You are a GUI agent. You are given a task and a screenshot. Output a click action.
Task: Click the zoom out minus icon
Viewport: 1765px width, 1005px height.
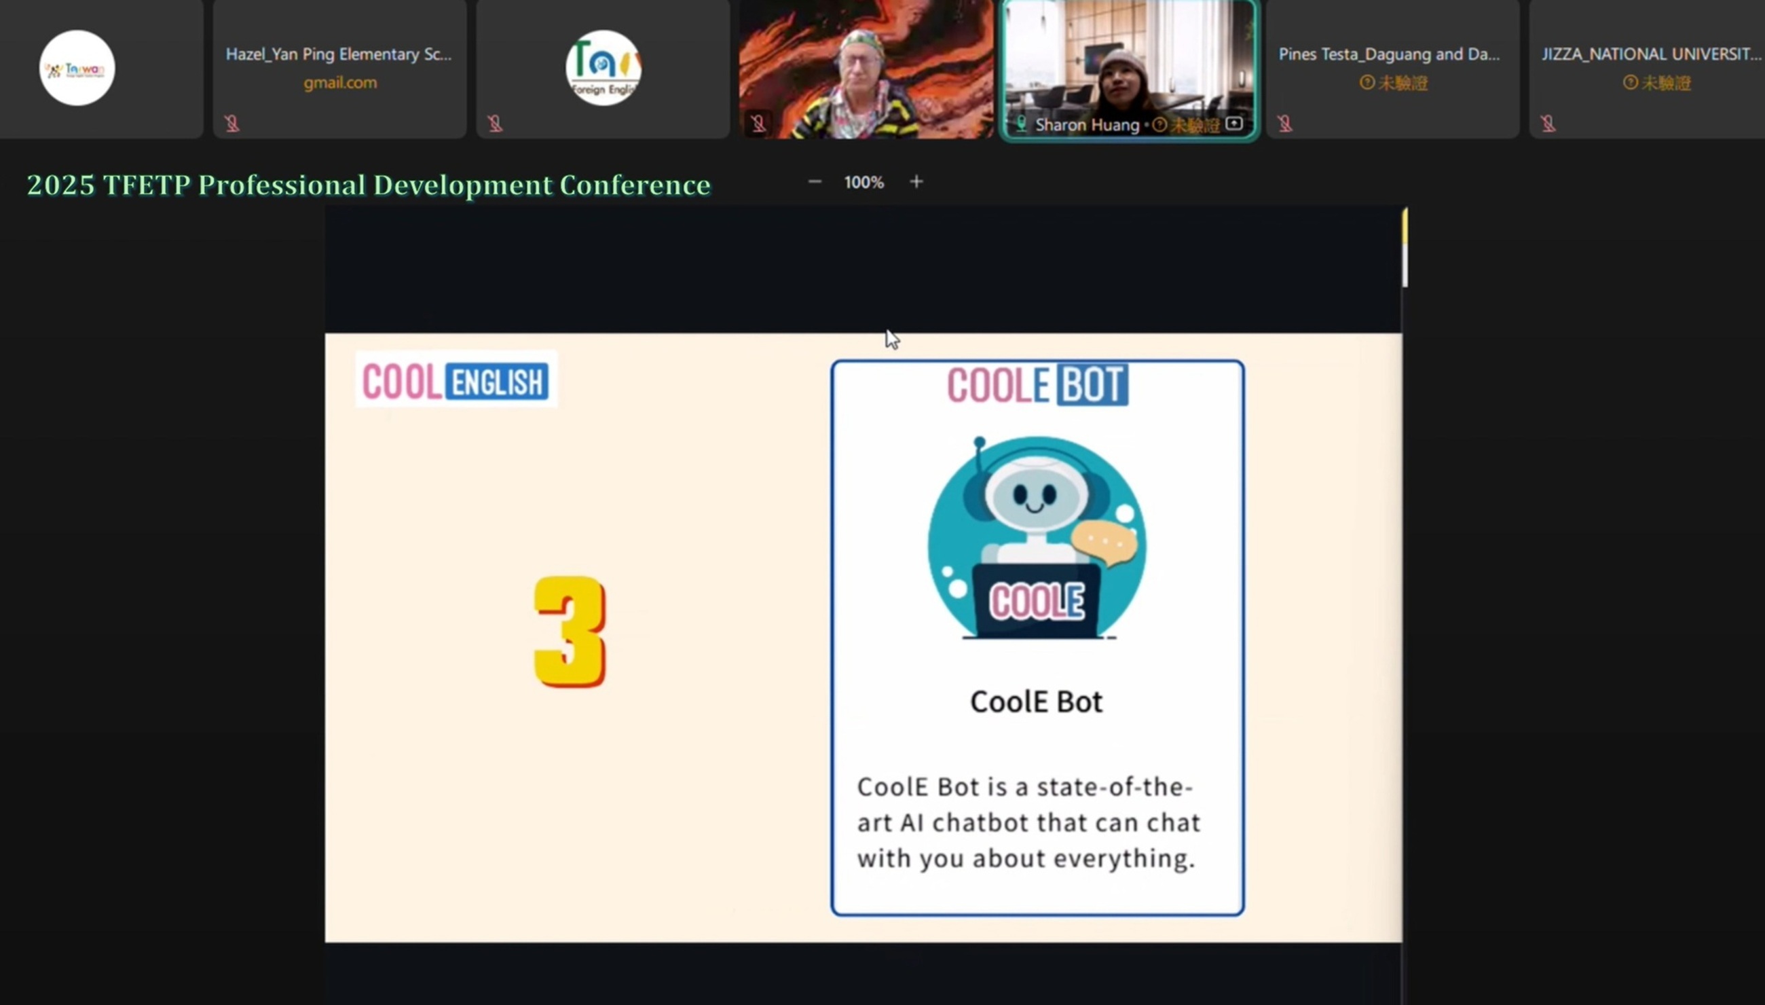[814, 181]
